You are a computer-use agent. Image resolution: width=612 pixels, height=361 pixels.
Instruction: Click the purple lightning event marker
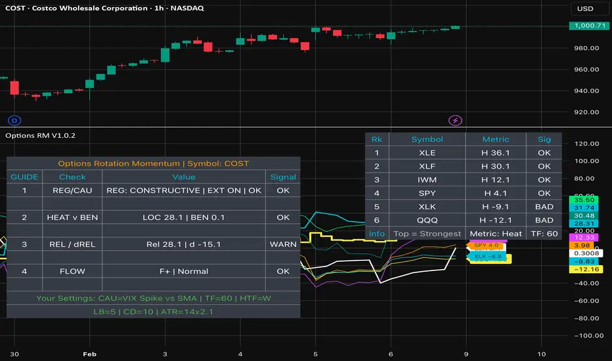[x=455, y=120]
